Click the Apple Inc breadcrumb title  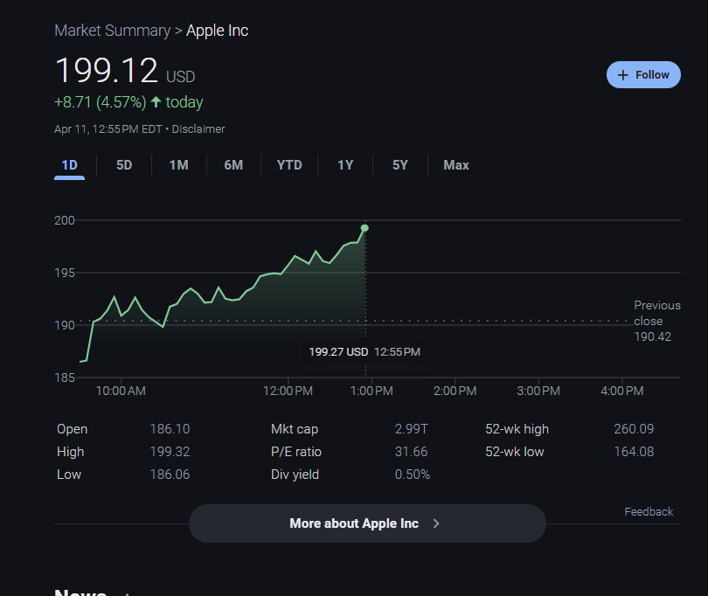click(x=217, y=31)
